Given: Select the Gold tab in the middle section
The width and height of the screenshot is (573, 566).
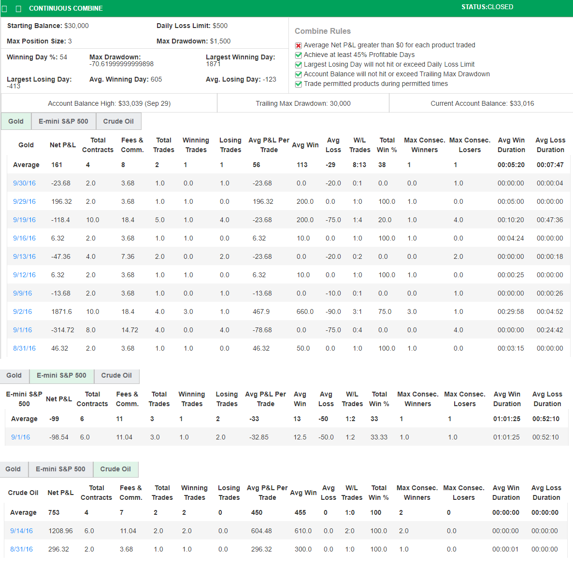Looking at the screenshot, I should pos(14,376).
